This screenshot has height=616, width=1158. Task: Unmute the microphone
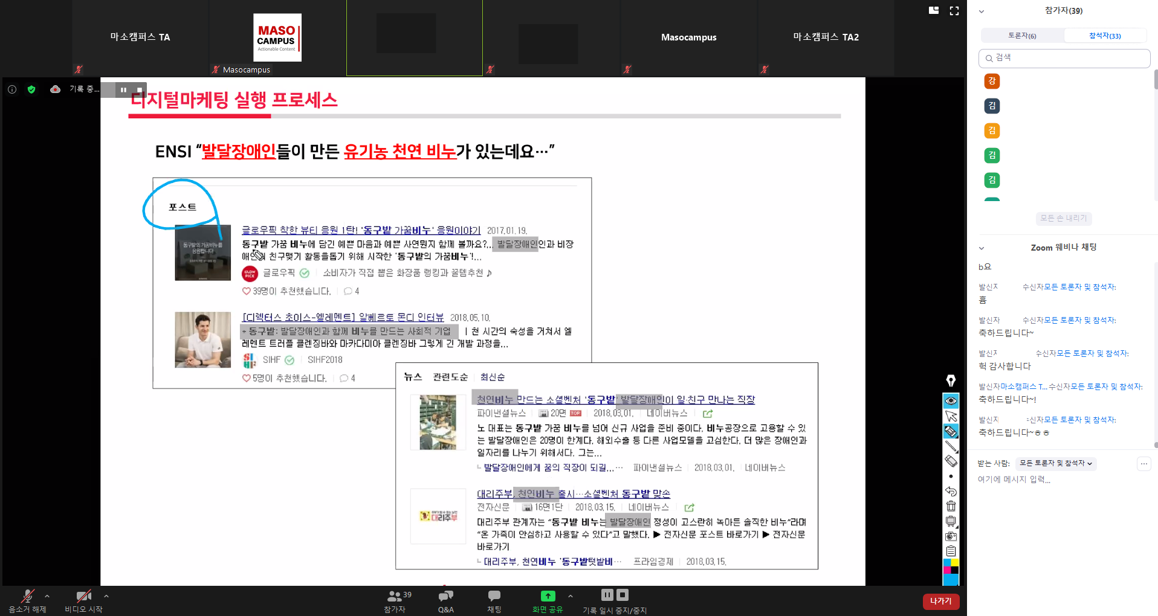point(27,600)
